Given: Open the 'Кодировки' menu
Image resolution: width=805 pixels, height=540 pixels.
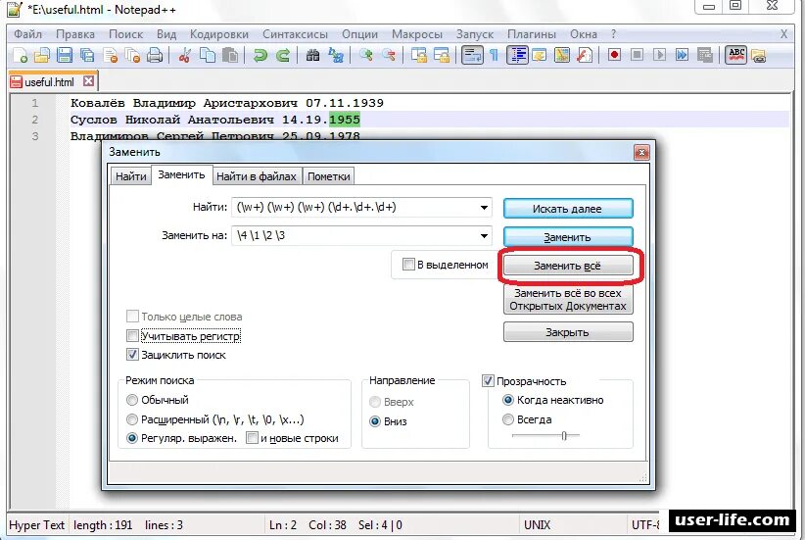Looking at the screenshot, I should [x=219, y=34].
